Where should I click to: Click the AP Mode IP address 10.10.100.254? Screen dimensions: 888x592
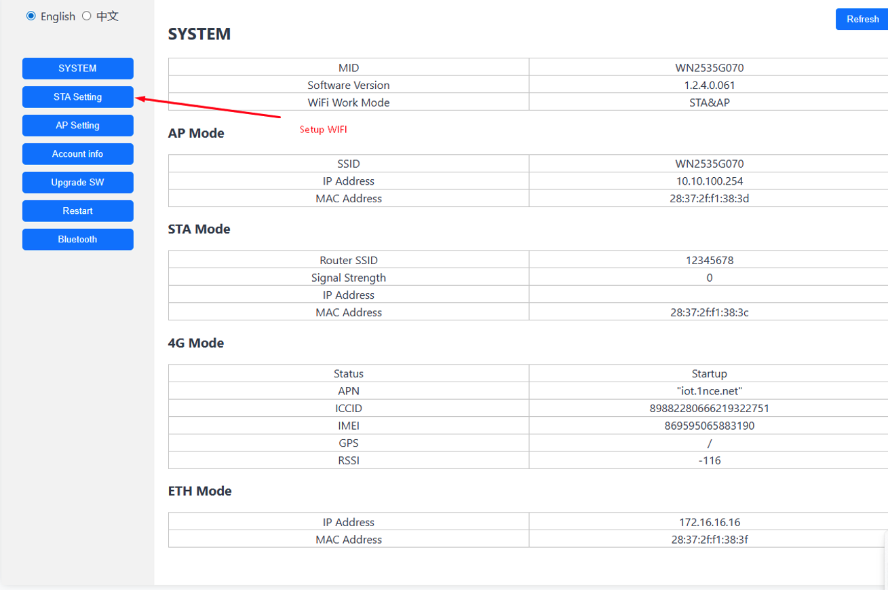tap(709, 181)
